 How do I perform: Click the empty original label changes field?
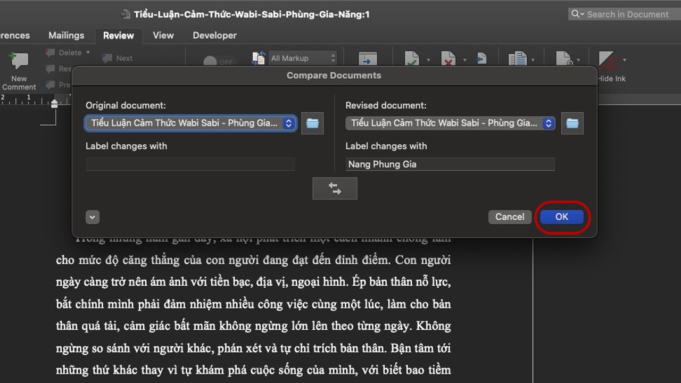pyautogui.click(x=190, y=164)
